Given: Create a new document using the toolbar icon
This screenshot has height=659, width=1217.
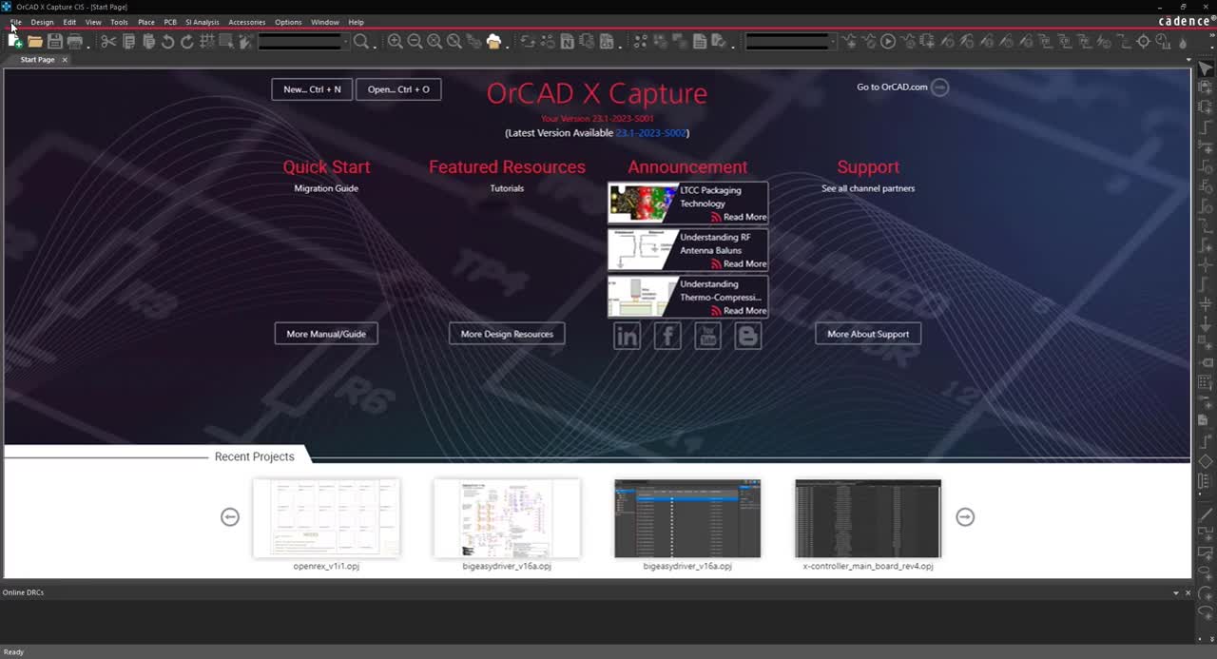Looking at the screenshot, I should pyautogui.click(x=15, y=42).
